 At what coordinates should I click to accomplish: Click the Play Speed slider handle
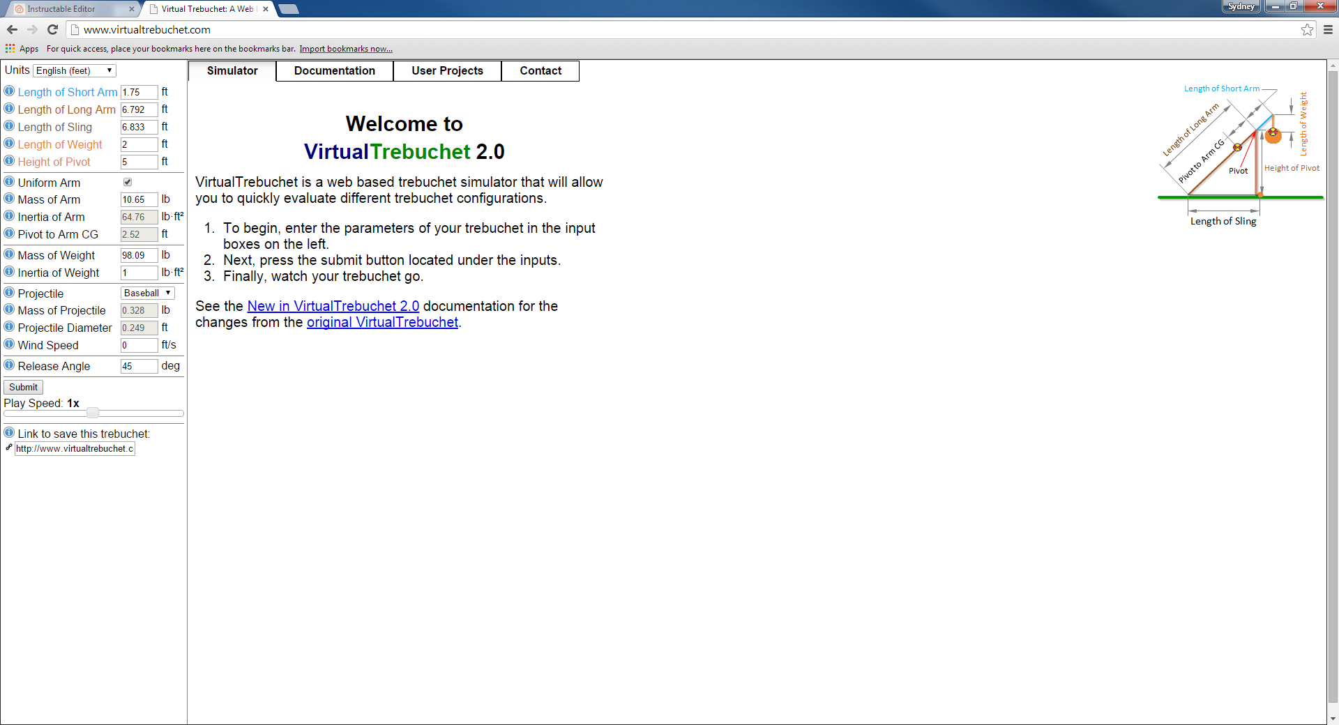pos(93,413)
